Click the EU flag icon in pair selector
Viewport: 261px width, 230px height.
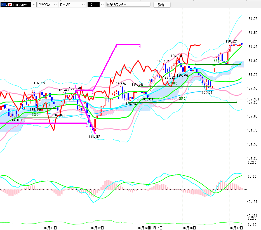tap(3, 5)
